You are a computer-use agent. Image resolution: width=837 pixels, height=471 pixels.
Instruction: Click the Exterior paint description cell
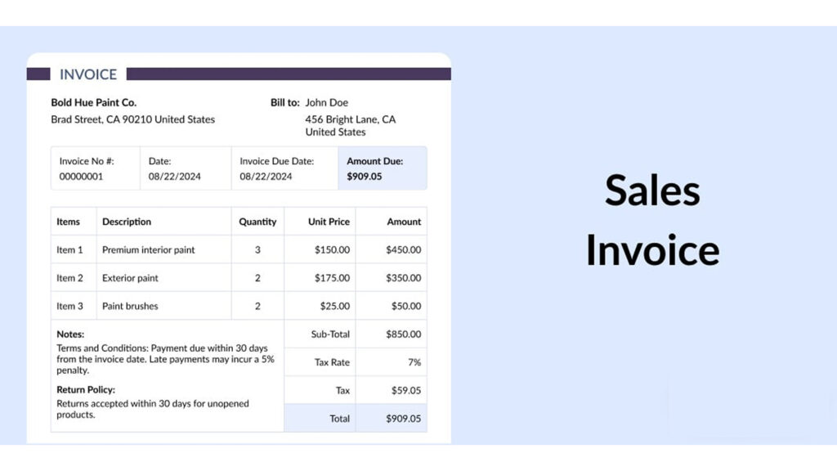click(x=163, y=278)
